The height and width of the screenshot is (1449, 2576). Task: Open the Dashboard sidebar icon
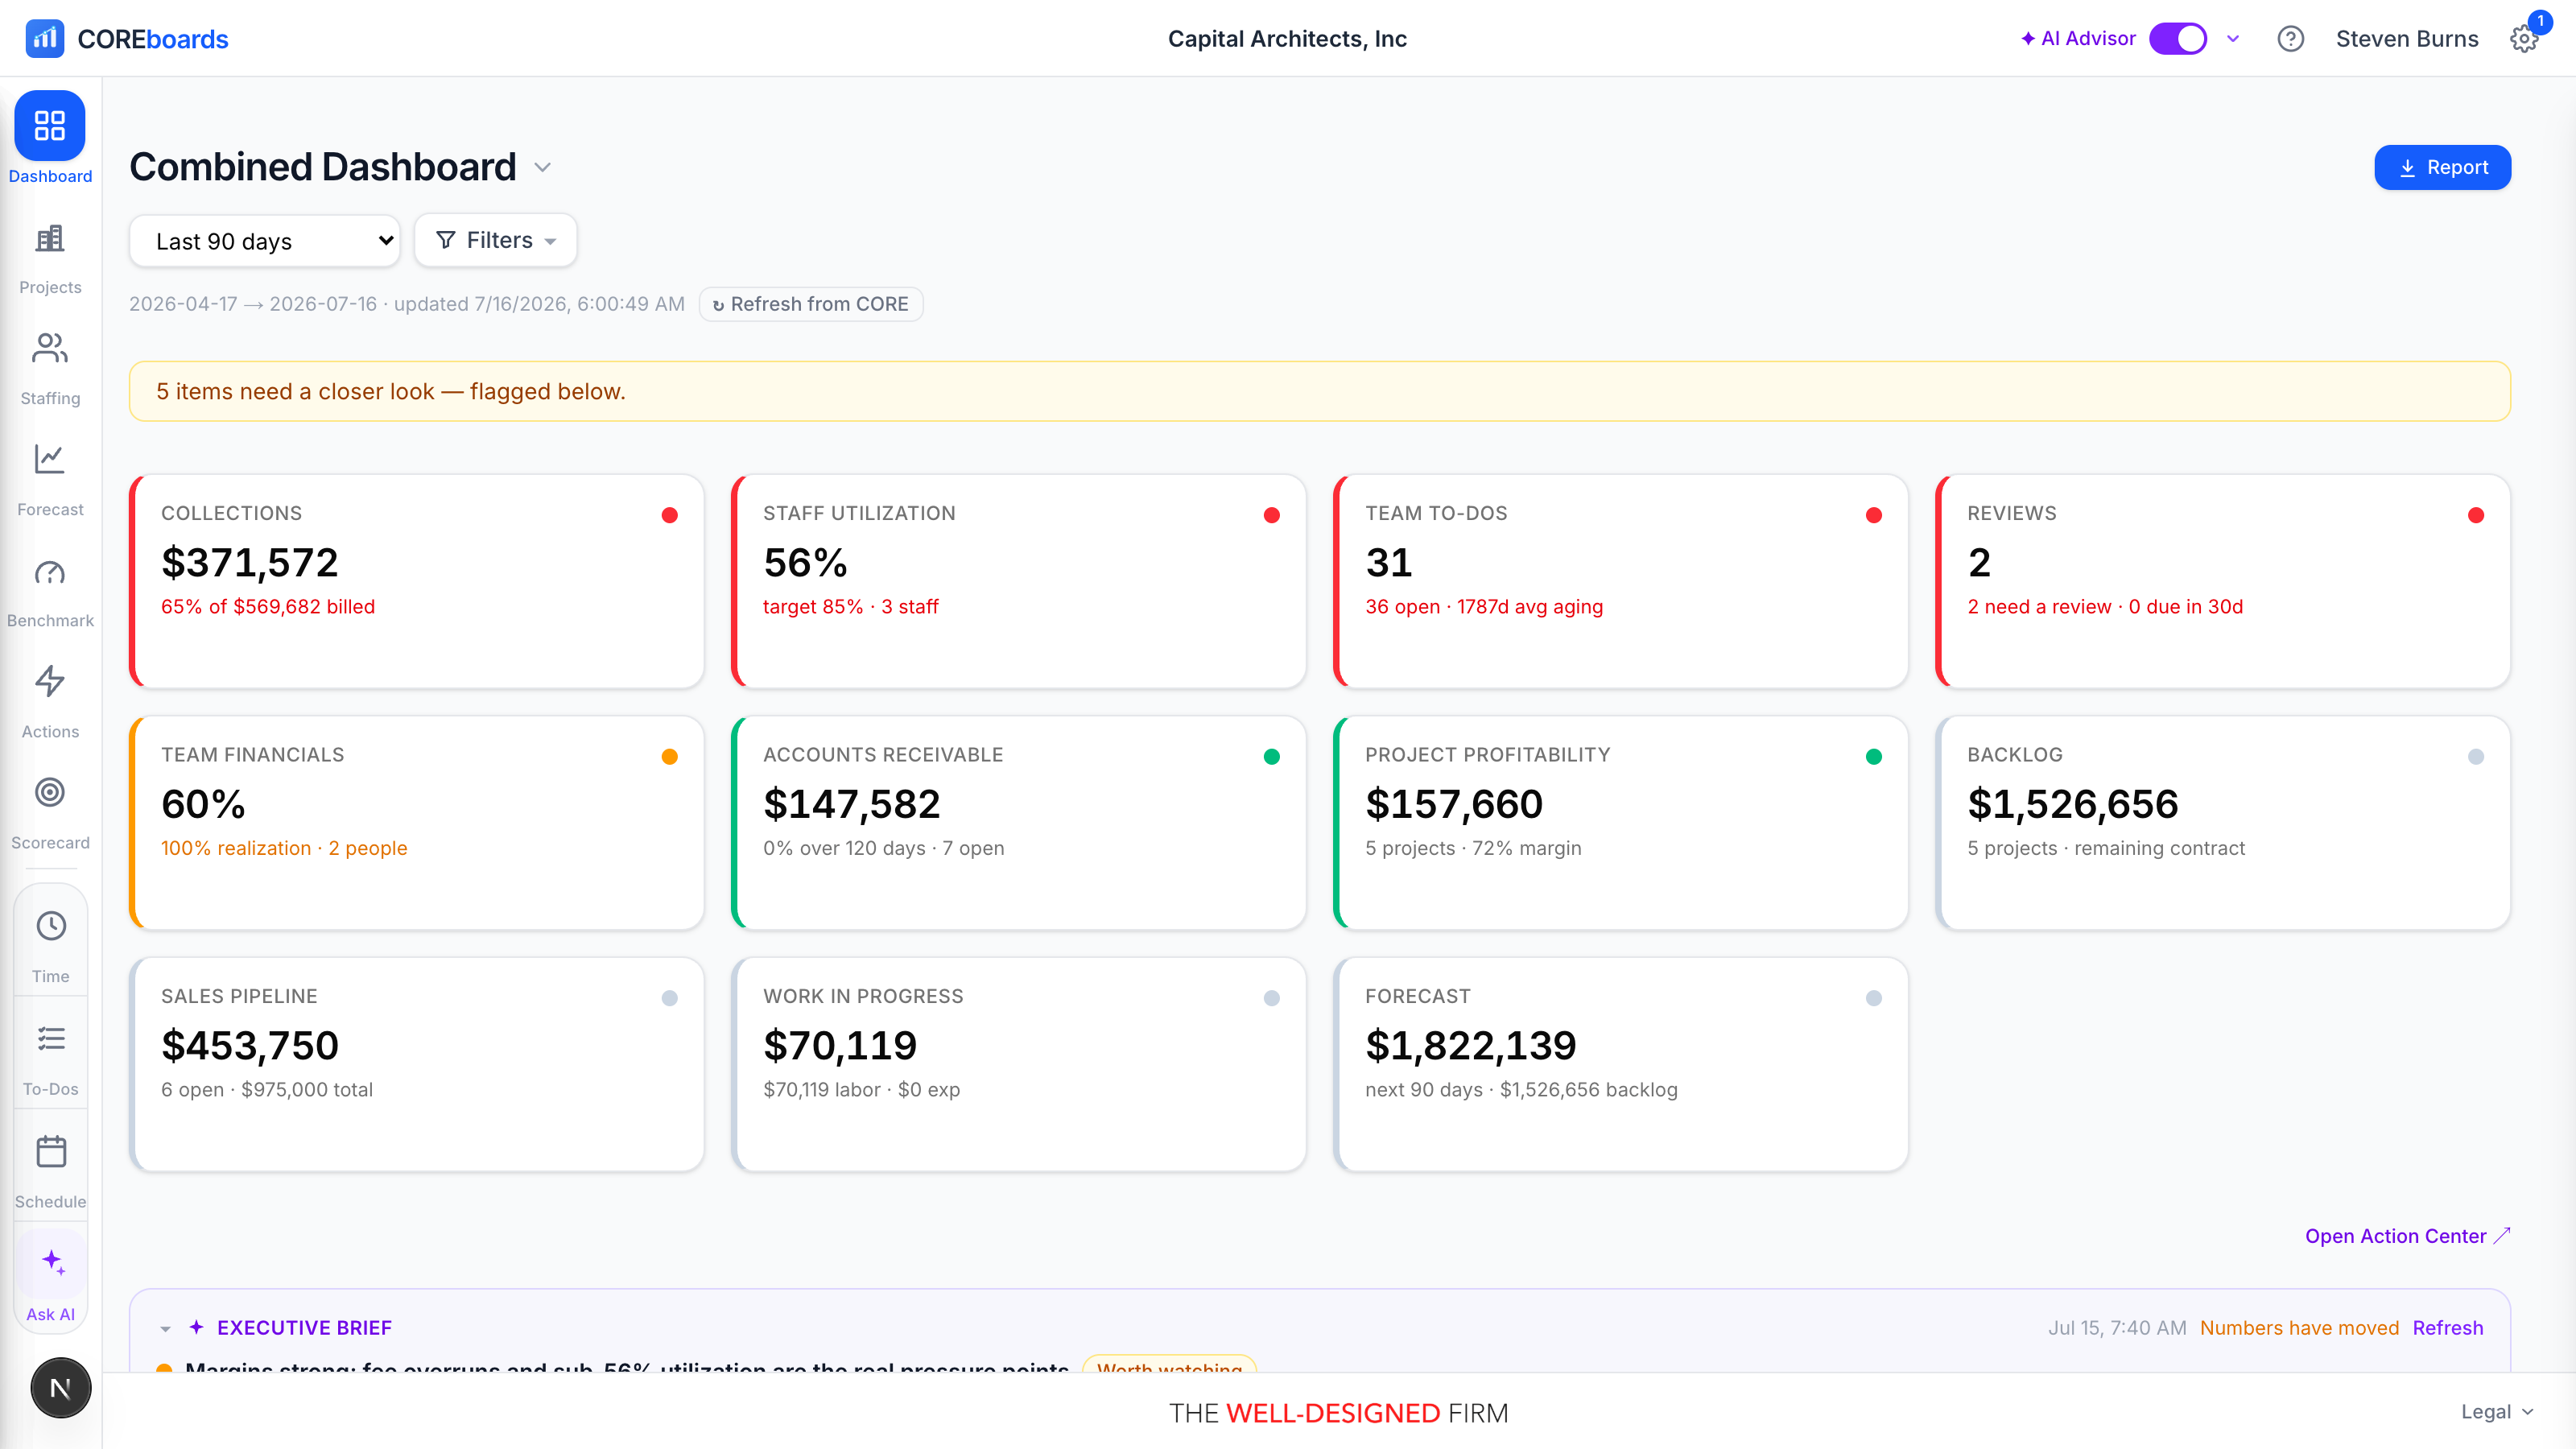50,126
